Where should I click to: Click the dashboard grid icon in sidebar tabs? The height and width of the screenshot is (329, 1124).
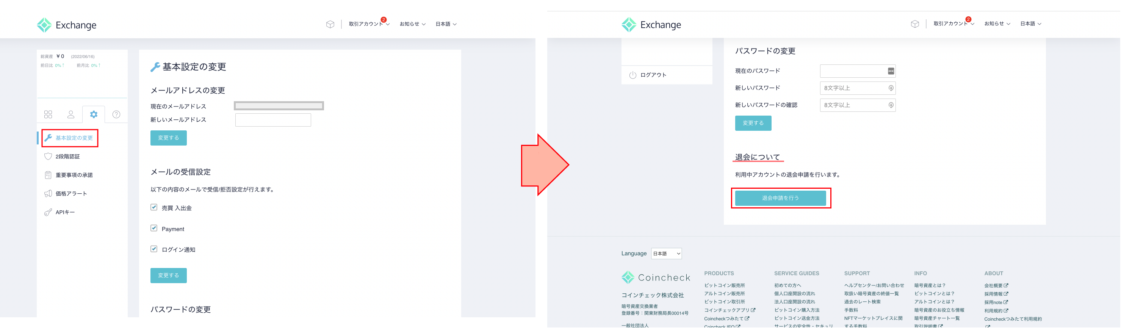click(48, 115)
